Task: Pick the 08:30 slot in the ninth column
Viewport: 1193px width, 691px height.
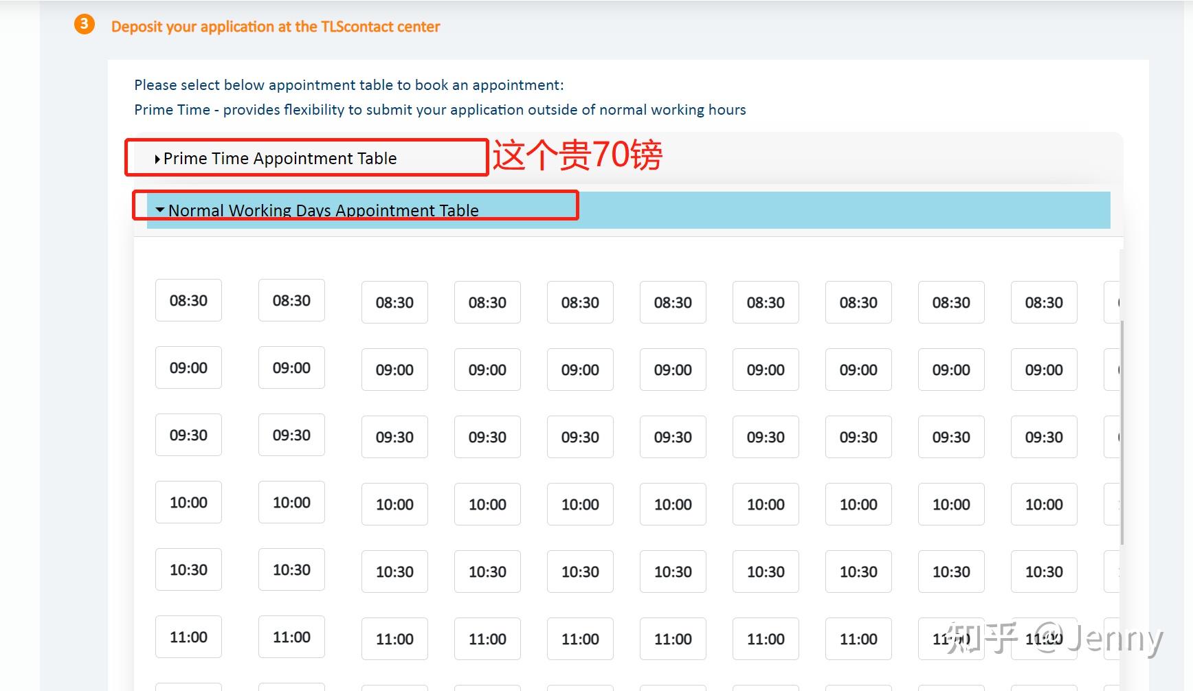Action: (x=951, y=302)
